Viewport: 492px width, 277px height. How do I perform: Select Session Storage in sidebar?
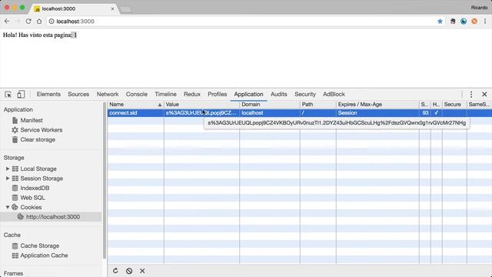pos(42,179)
